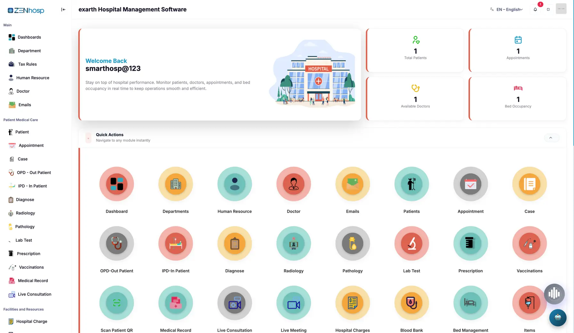
Task: Open the OPD-Out Patient quick action icon
Action: pyautogui.click(x=116, y=243)
